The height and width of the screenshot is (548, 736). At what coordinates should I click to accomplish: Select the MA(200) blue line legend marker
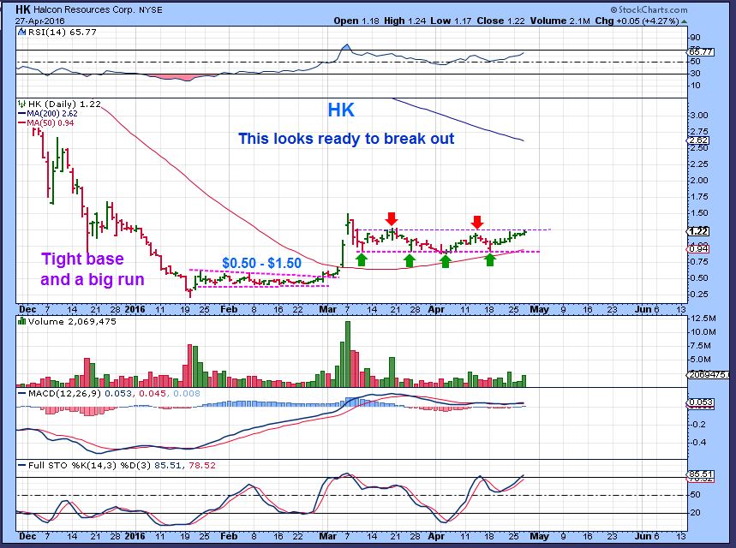pos(21,114)
